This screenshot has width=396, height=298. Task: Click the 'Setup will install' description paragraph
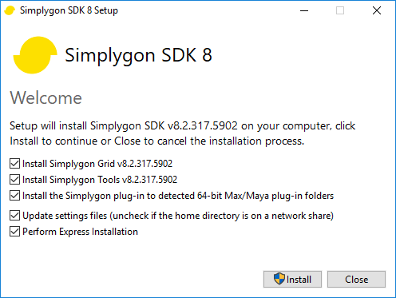click(x=183, y=133)
